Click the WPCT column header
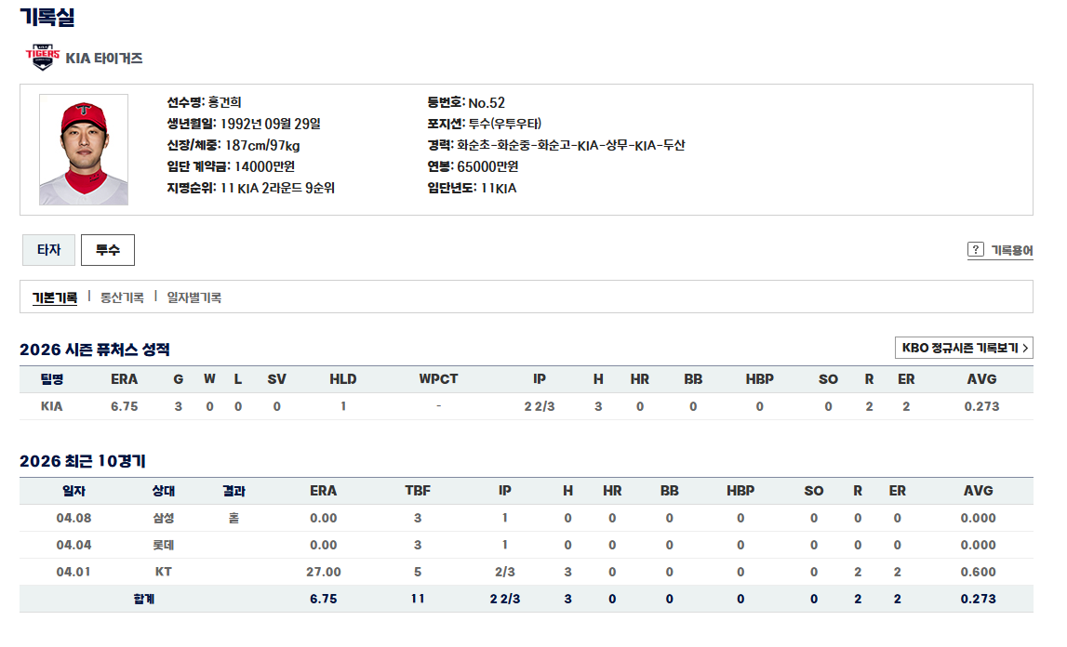The height and width of the screenshot is (647, 1067). pyautogui.click(x=438, y=379)
